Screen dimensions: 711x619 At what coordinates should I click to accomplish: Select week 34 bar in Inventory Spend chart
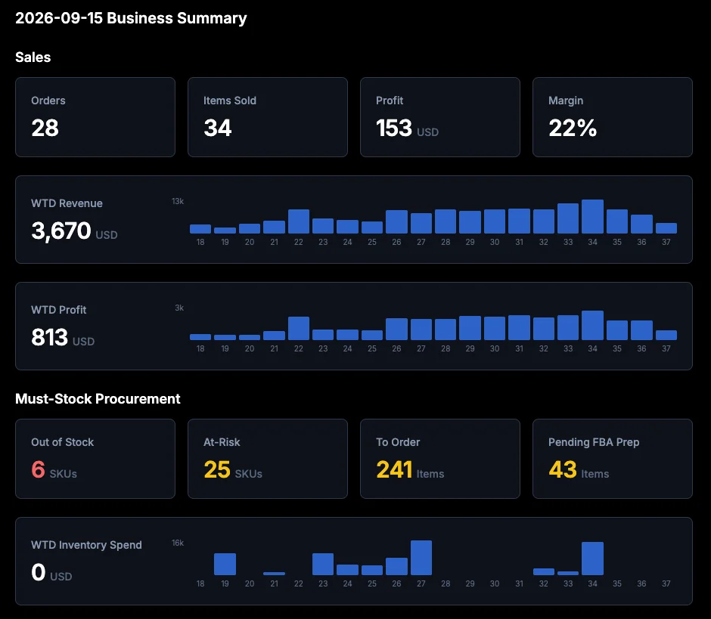tap(592, 559)
